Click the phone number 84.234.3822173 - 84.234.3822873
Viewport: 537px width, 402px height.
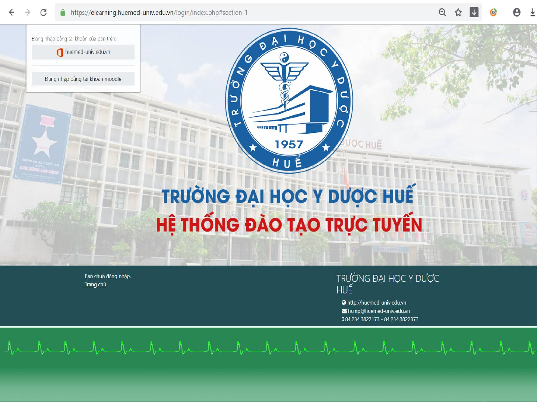point(382,319)
